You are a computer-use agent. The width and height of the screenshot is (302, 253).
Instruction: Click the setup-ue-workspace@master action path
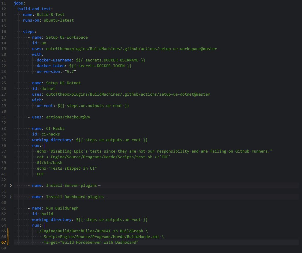pyautogui.click(x=131, y=49)
